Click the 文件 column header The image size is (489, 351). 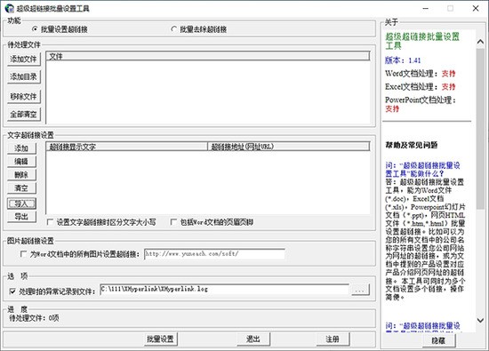208,56
